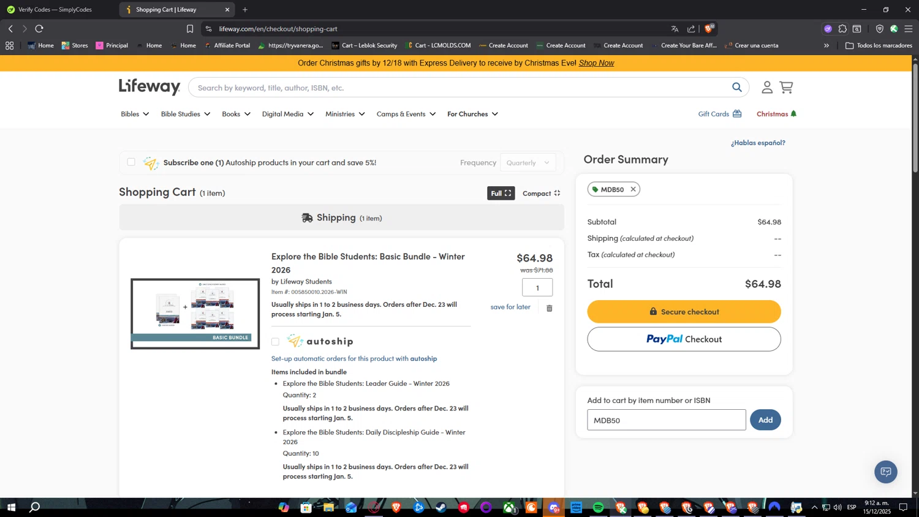Show more bookmarks with the chevron icon
The height and width of the screenshot is (517, 919).
tap(826, 45)
